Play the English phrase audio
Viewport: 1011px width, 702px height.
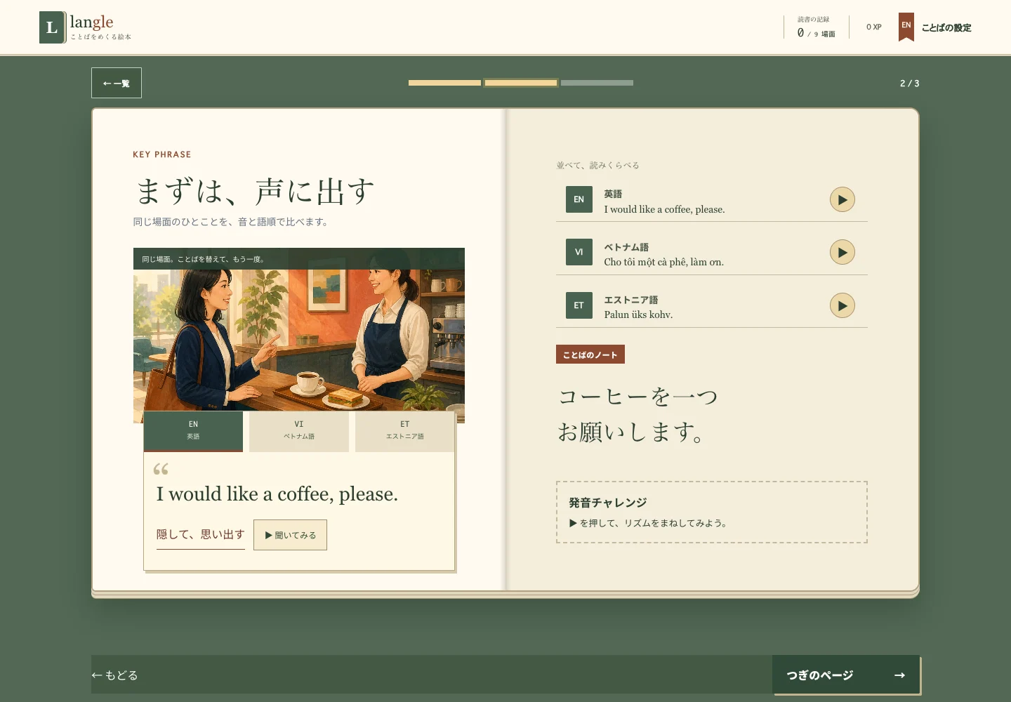(842, 200)
